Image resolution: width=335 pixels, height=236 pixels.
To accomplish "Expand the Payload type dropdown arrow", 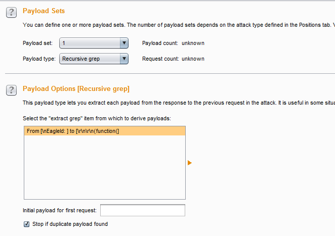I will 124,59.
